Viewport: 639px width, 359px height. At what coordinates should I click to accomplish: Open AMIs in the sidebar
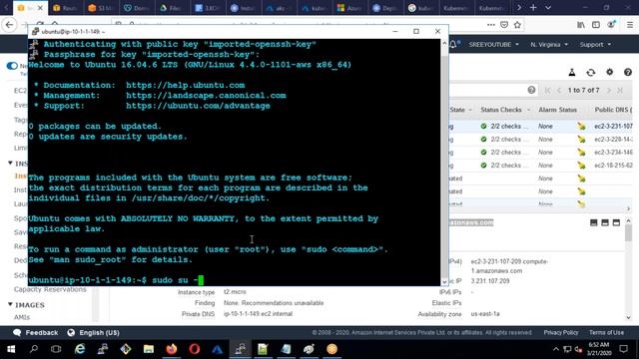pos(22,317)
